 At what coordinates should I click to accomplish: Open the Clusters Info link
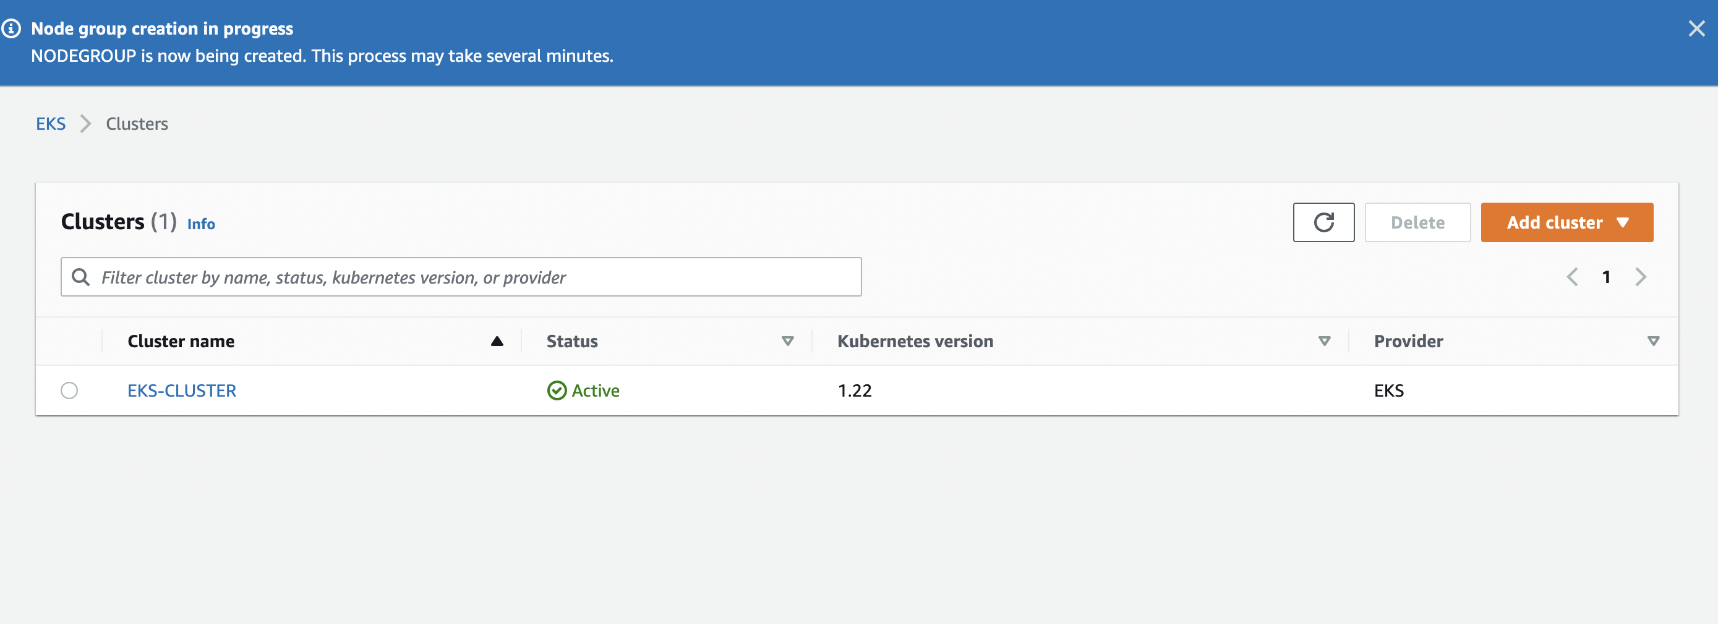(201, 224)
